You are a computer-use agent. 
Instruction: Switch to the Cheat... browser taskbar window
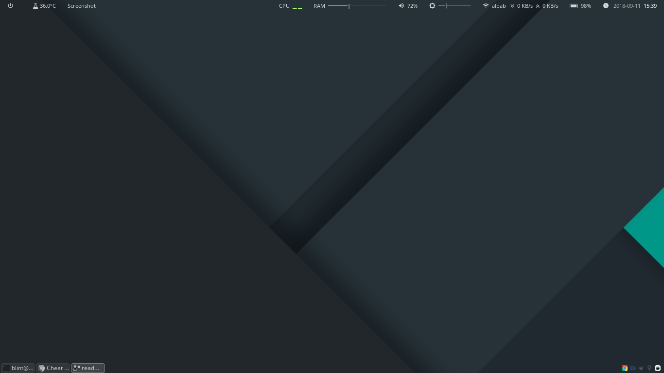pyautogui.click(x=53, y=368)
